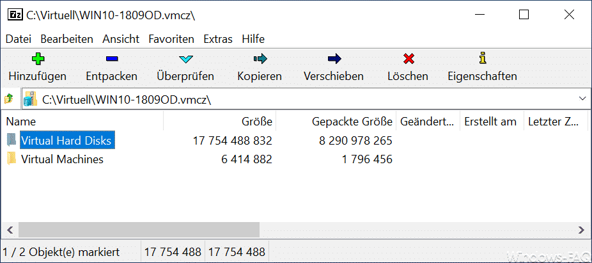Click the Kopieren double-arrow icon

pos(260,59)
